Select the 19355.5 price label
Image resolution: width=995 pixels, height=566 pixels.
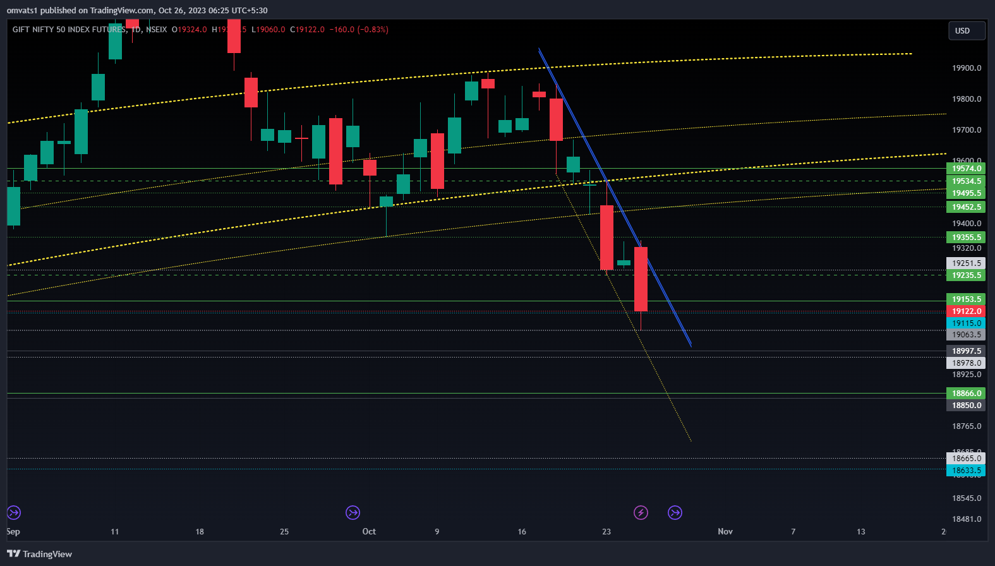point(966,238)
